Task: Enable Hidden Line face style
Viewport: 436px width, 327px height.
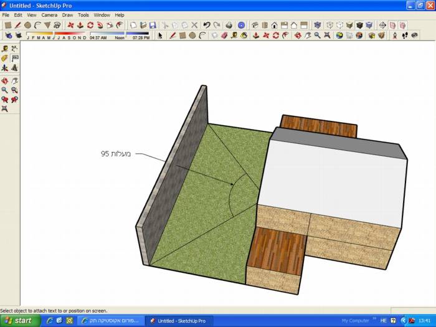Action: click(x=339, y=26)
